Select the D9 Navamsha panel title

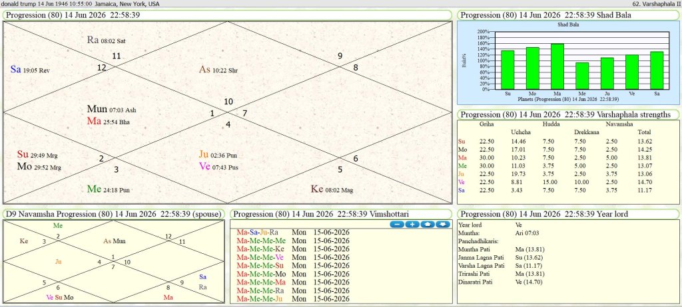[x=113, y=214]
